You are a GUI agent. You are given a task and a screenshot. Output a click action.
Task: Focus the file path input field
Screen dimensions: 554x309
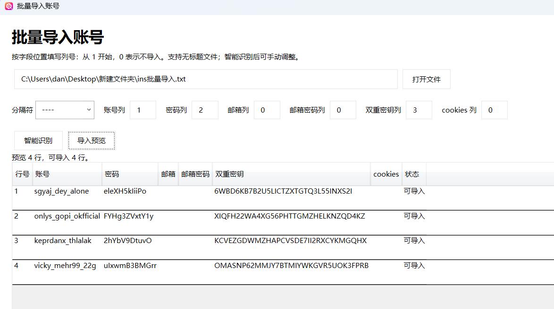pos(206,79)
